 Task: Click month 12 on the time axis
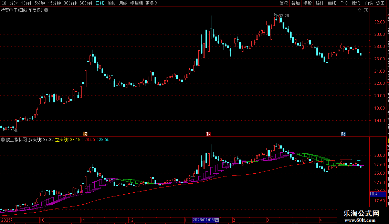[131, 220]
